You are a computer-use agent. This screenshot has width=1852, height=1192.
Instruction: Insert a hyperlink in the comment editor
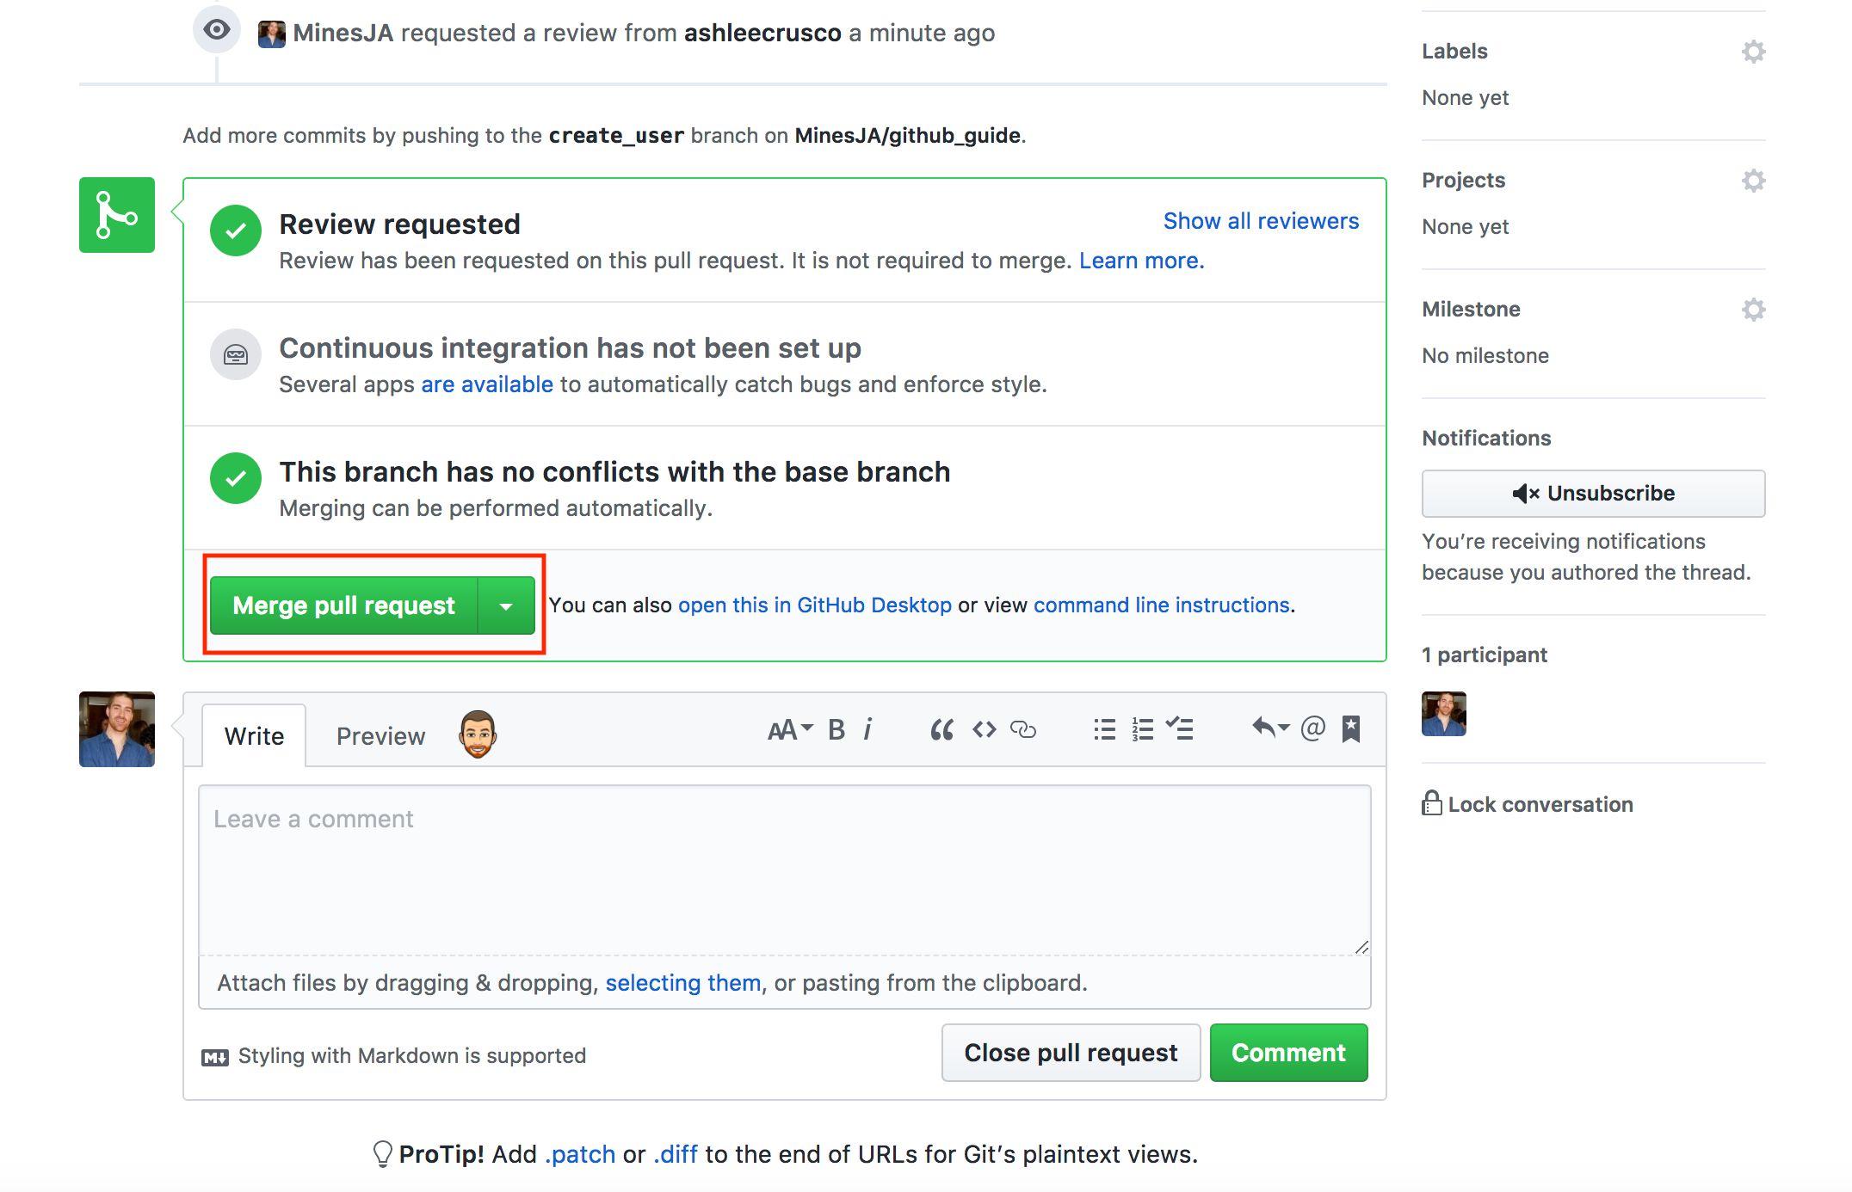(x=1024, y=728)
